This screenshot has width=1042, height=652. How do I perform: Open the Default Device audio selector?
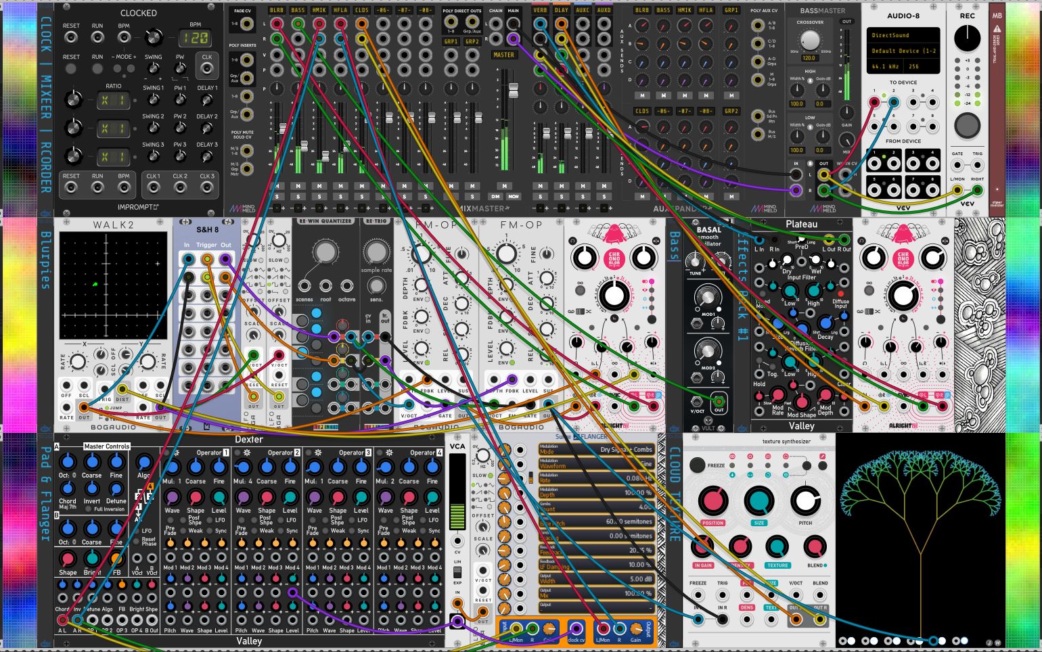click(x=904, y=51)
